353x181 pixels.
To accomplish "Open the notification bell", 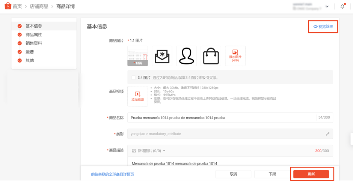I will (342, 6).
